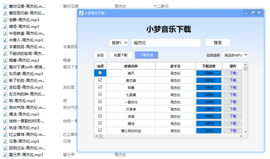Deselect the 蒲公英的约定 row checkbox
Viewport: 270px width, 159px height.
click(x=100, y=130)
